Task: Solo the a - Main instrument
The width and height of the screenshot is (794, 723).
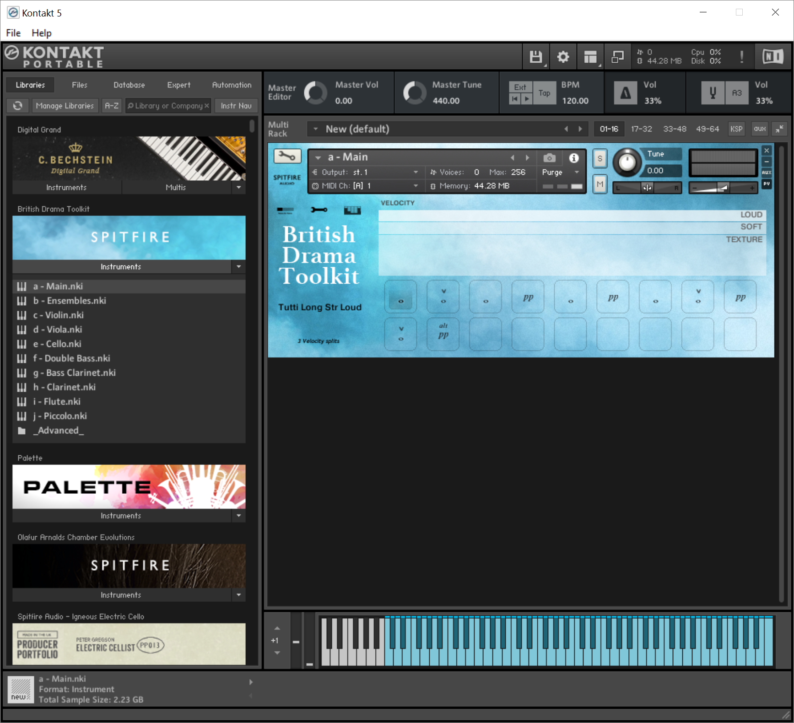Action: click(600, 159)
